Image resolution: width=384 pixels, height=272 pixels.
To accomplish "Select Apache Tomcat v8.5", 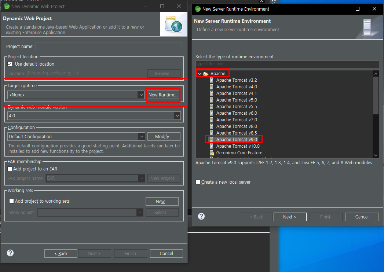I will point(237,133).
